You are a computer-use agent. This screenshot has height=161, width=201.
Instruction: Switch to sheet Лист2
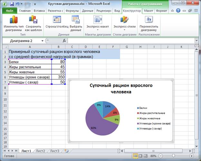point(40,151)
